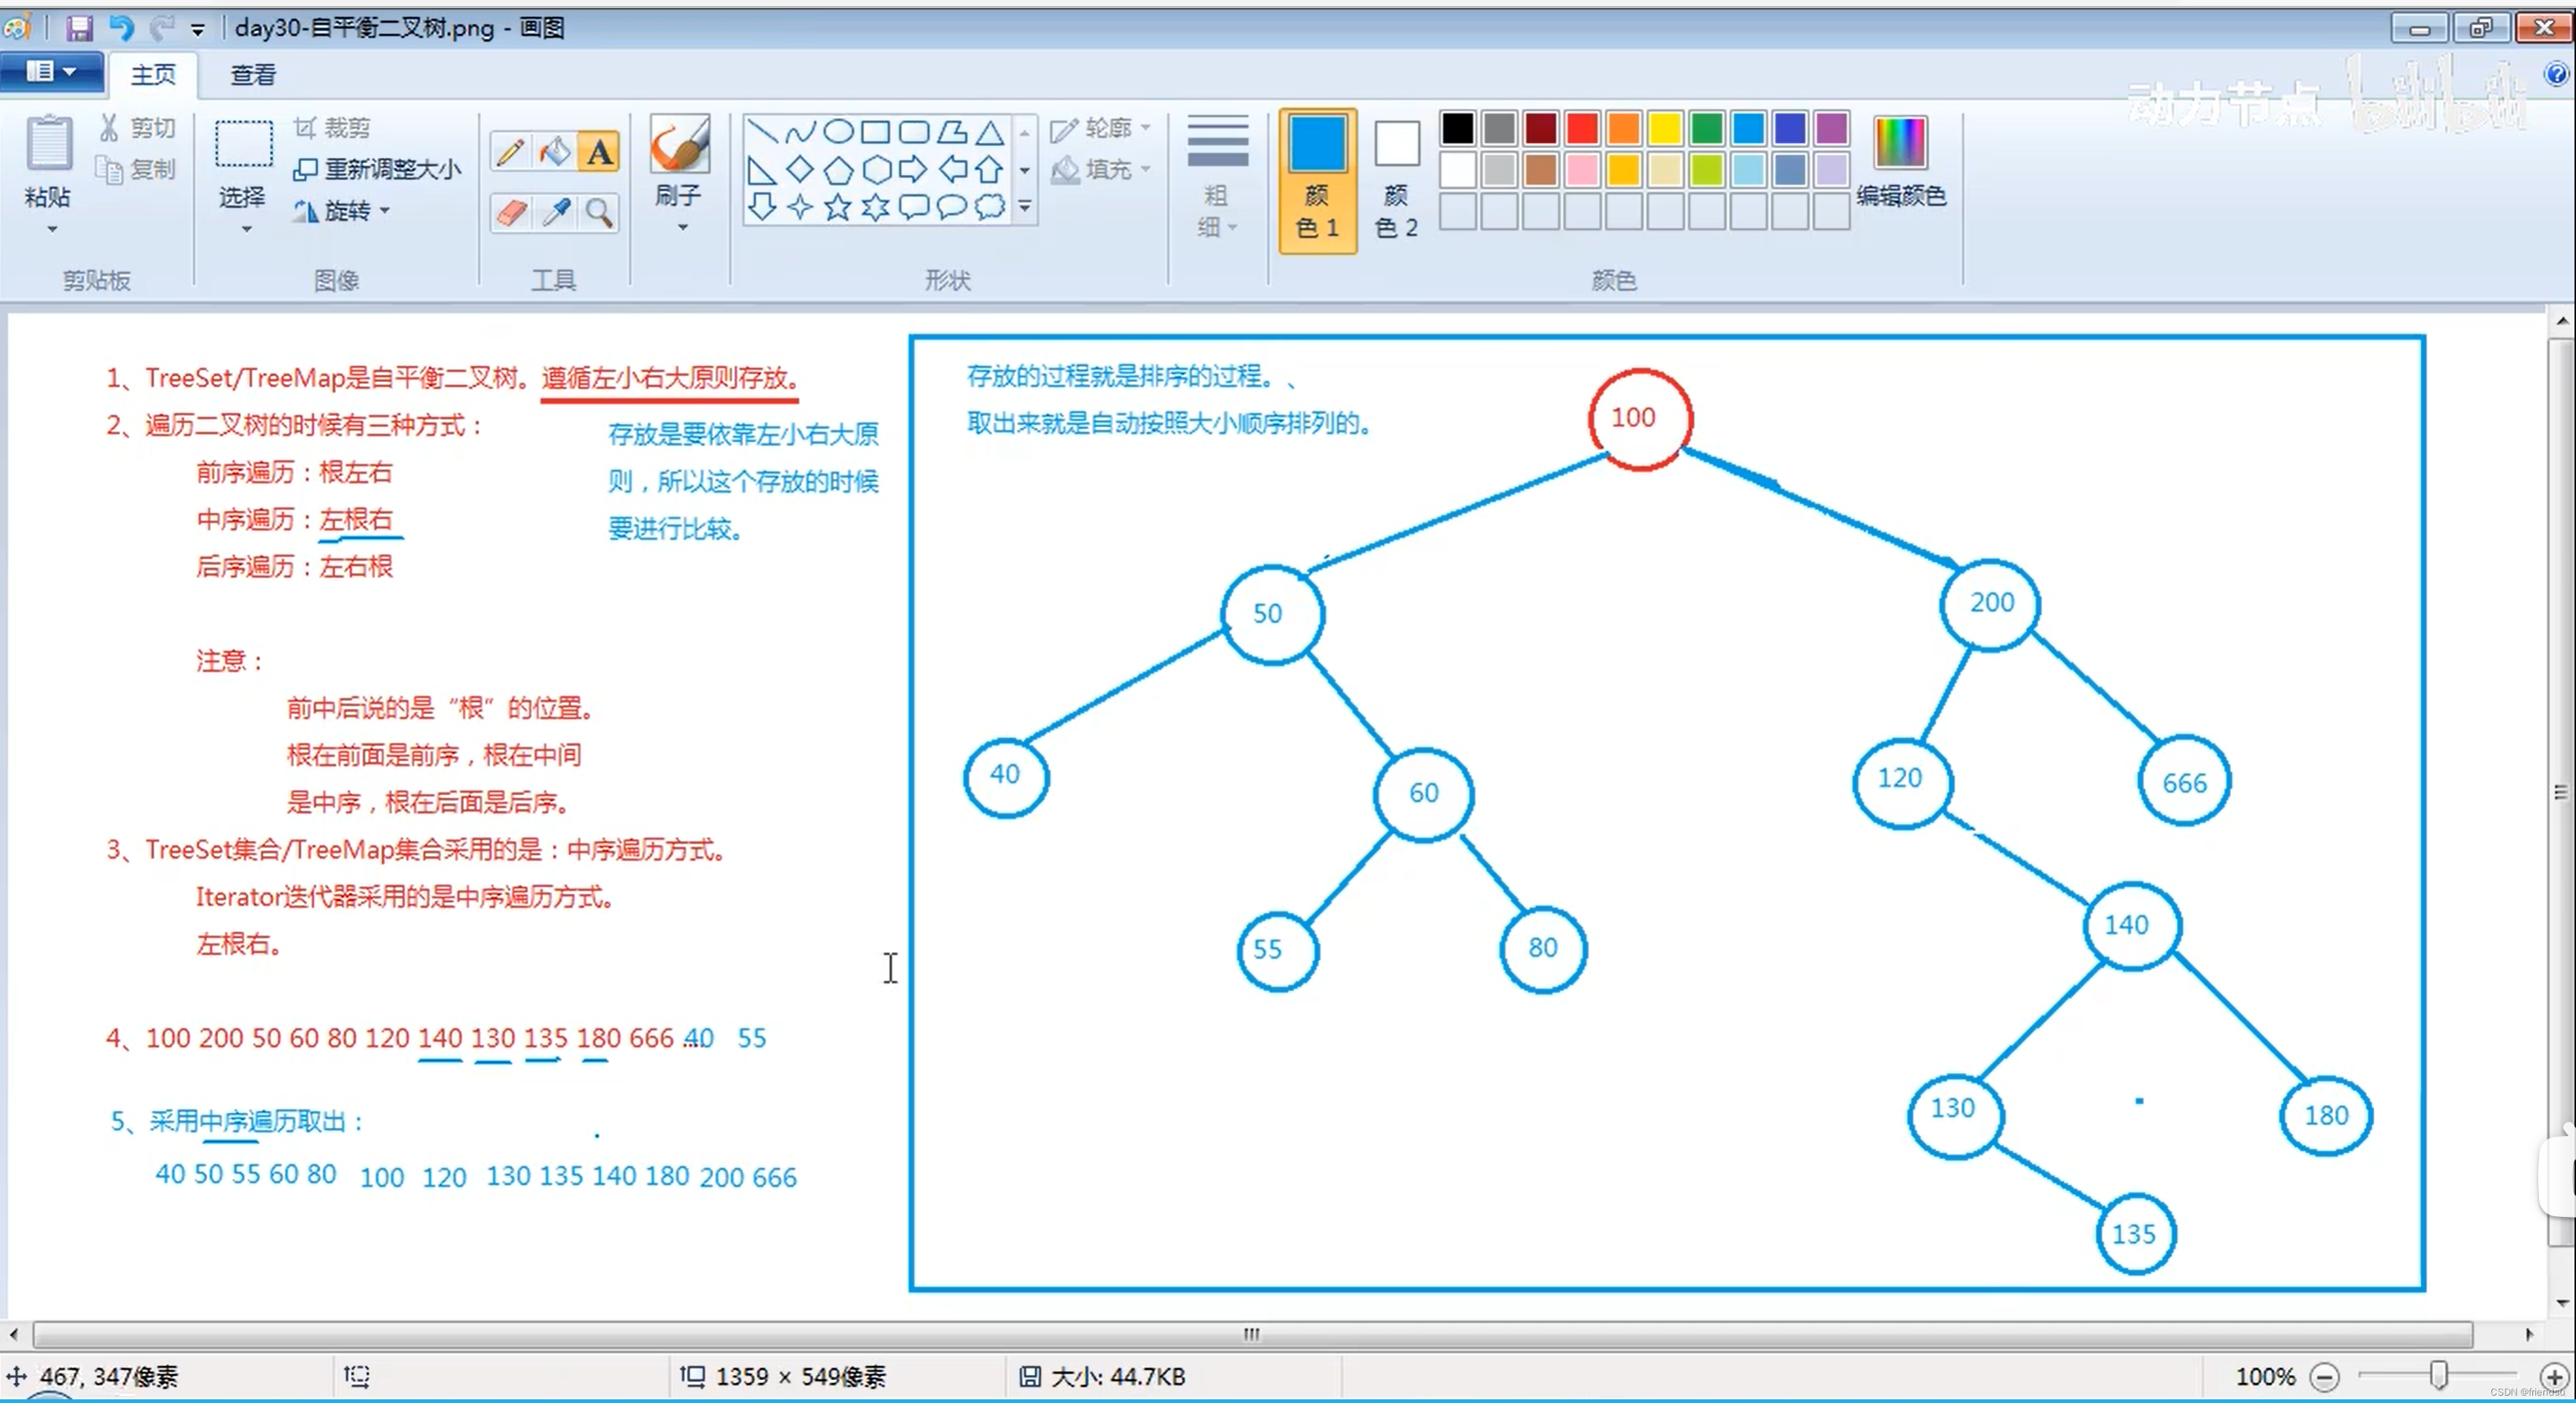Screen dimensions: 2576x1403
Task: Pick the Curve shape
Action: pyautogui.click(x=800, y=131)
